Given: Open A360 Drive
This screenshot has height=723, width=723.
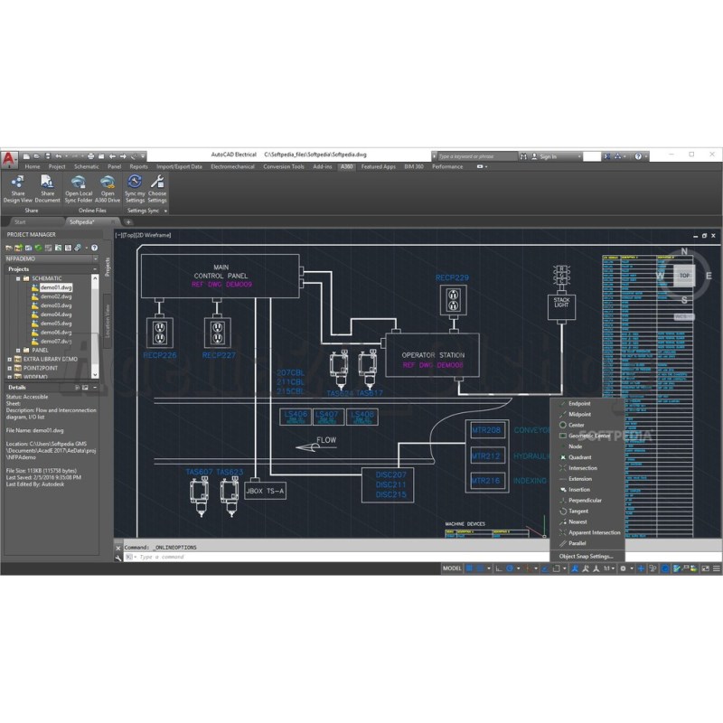Looking at the screenshot, I should pos(108,189).
